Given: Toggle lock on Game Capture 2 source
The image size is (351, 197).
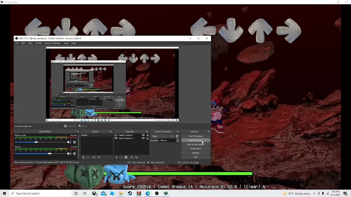Looking at the screenshot, I should pyautogui.click(x=147, y=138).
